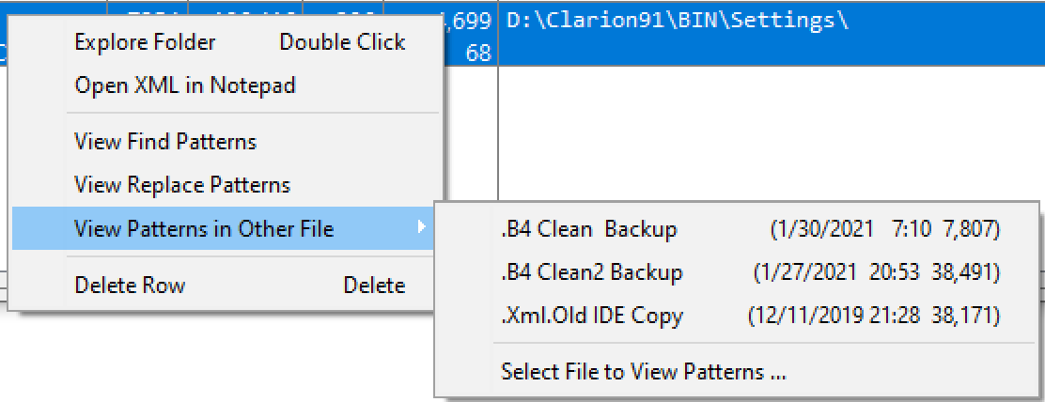1045x402 pixels.
Task: Select View Find Patterns
Action: [x=165, y=142]
